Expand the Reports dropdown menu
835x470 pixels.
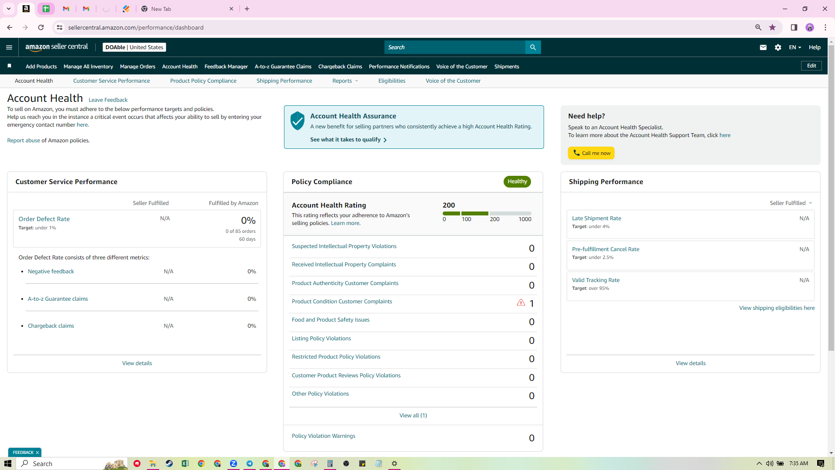pos(345,81)
